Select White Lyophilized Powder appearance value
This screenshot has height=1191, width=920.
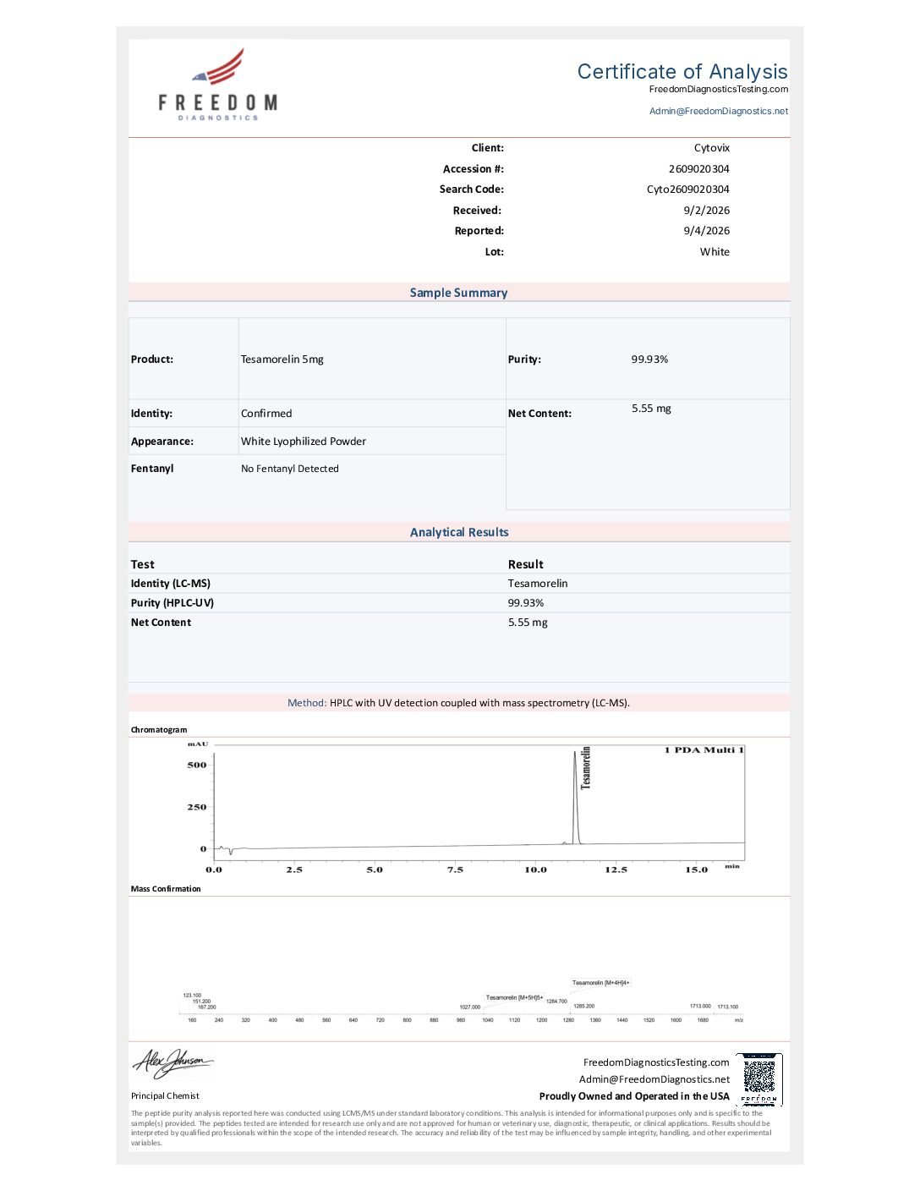point(304,442)
